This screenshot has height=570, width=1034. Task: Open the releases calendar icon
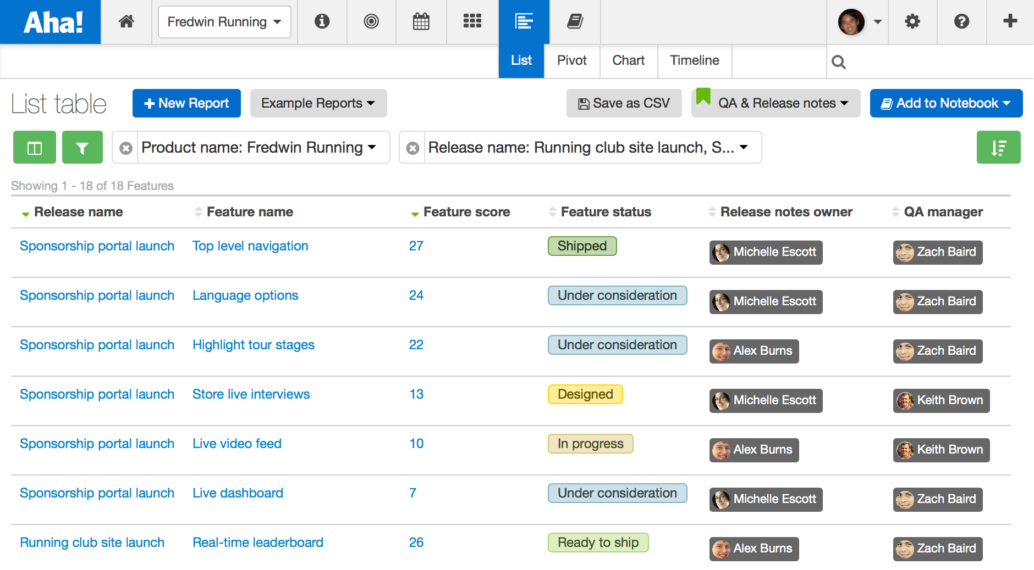(x=421, y=21)
